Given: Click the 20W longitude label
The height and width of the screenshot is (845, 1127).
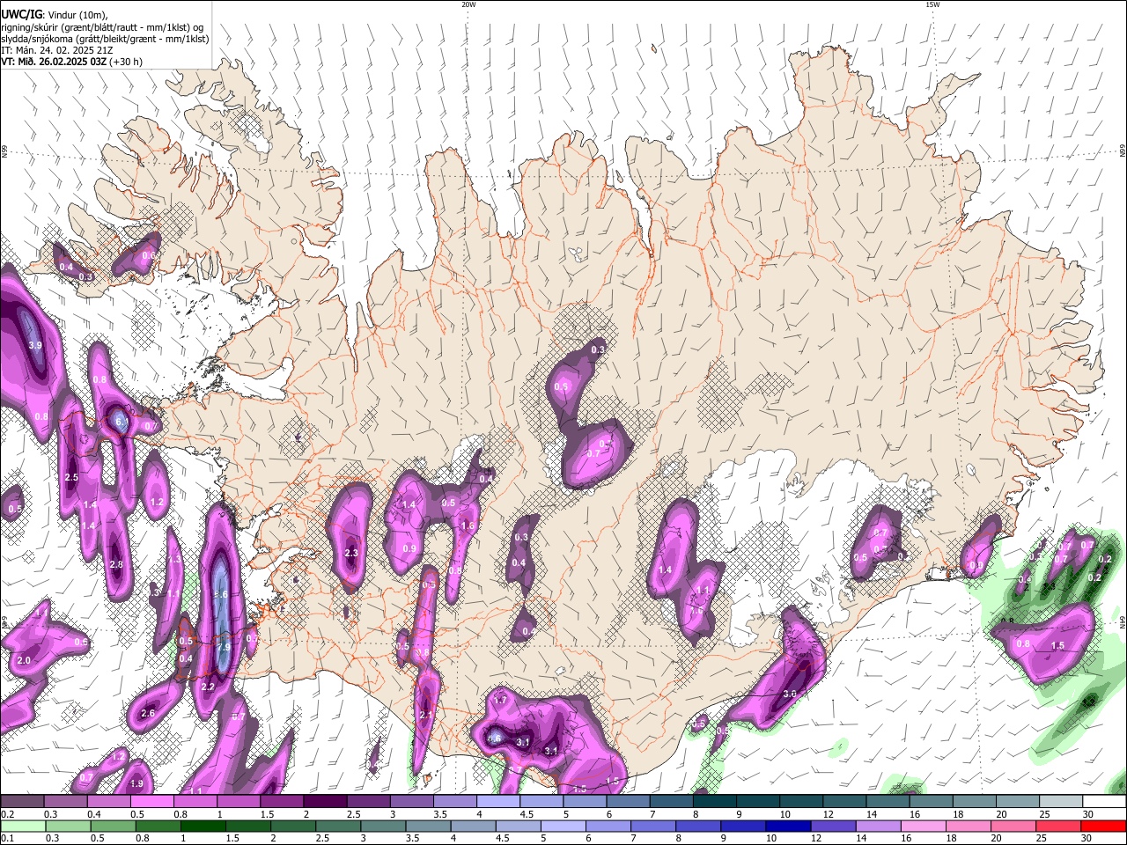Looking at the screenshot, I should pyautogui.click(x=468, y=4).
